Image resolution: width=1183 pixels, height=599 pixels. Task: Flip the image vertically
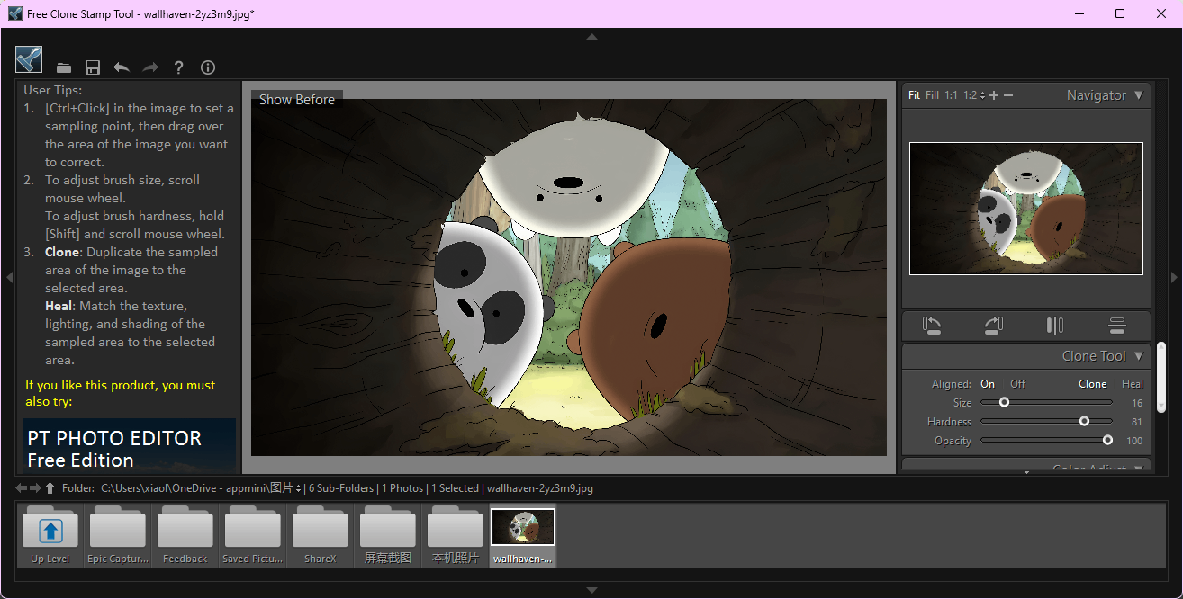click(1117, 326)
